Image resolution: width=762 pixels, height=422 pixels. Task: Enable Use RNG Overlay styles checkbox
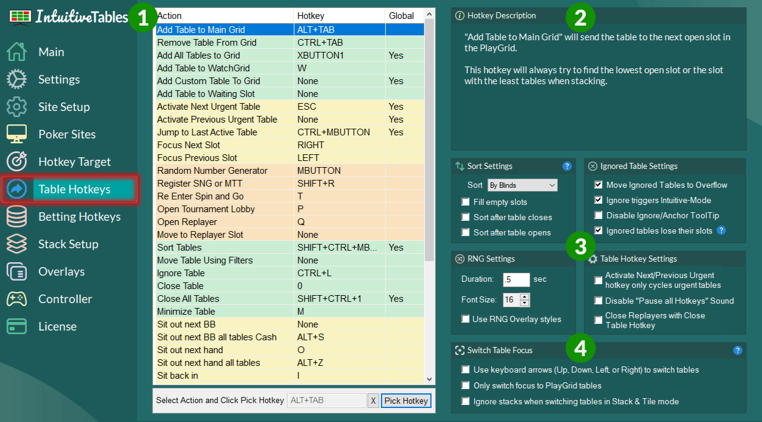466,319
